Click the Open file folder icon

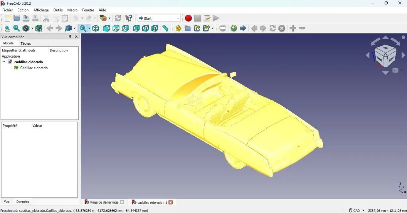(17, 18)
